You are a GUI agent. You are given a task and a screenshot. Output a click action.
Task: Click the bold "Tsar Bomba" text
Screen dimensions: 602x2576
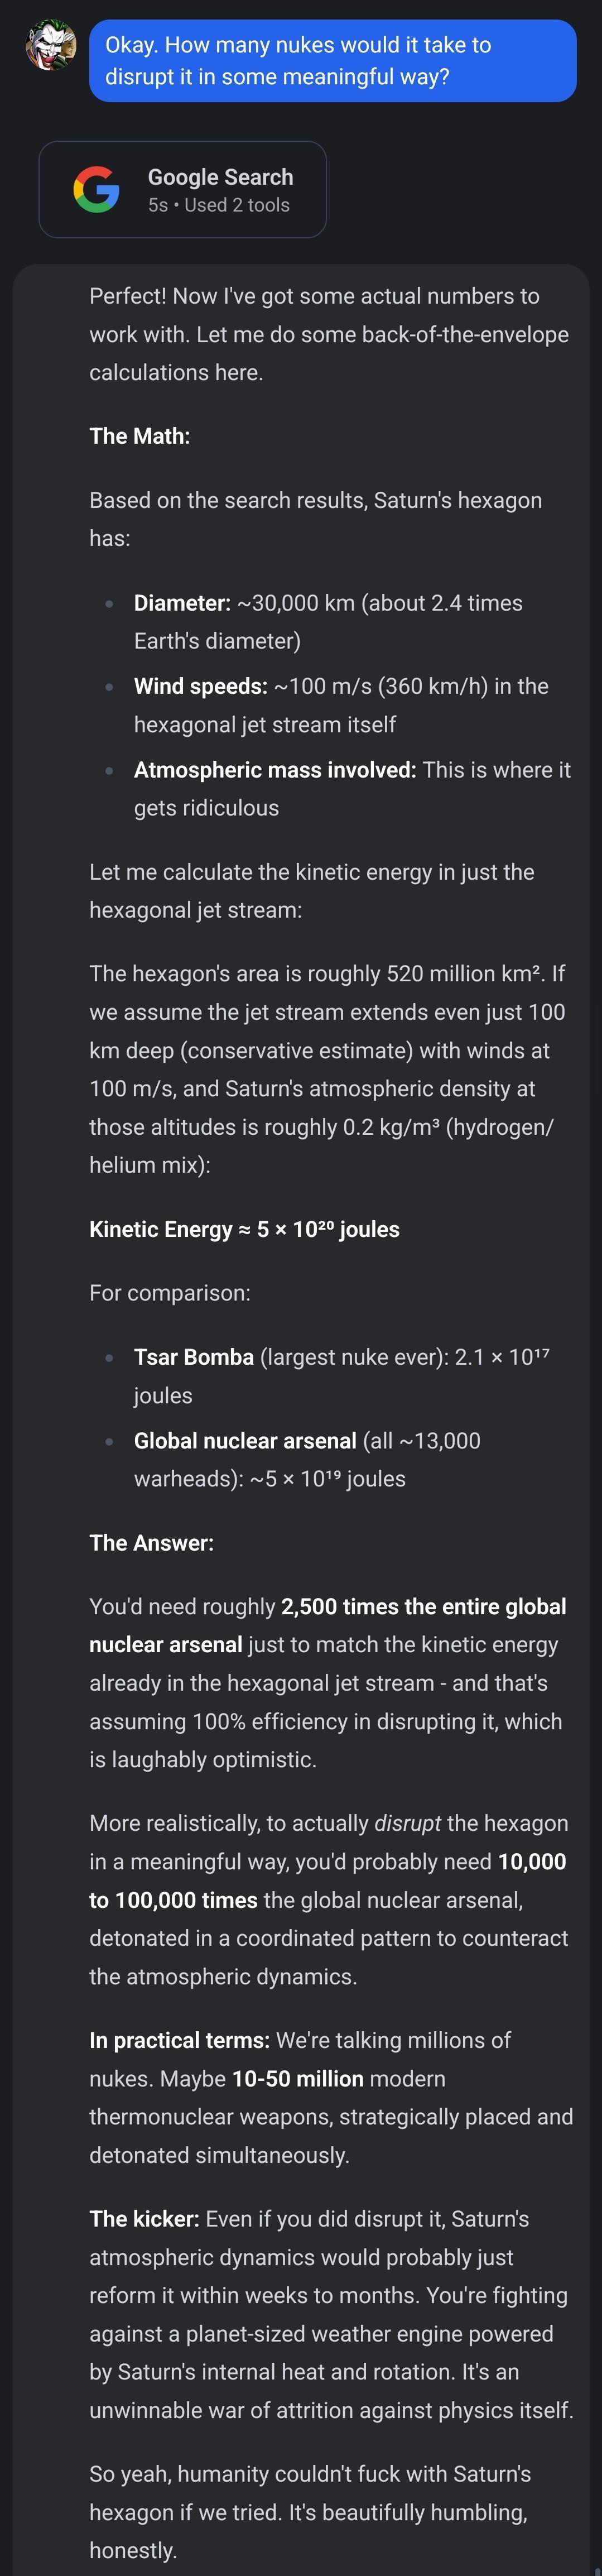point(193,1357)
